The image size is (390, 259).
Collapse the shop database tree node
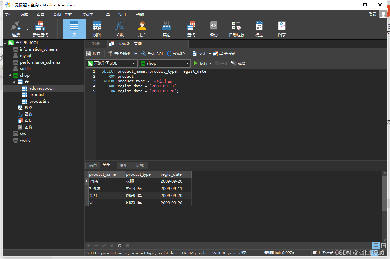pyautogui.click(x=10, y=75)
